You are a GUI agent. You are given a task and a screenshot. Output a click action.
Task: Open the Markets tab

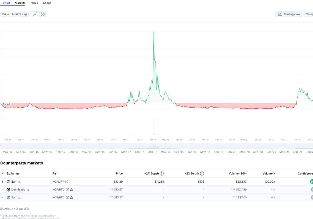click(x=20, y=3)
